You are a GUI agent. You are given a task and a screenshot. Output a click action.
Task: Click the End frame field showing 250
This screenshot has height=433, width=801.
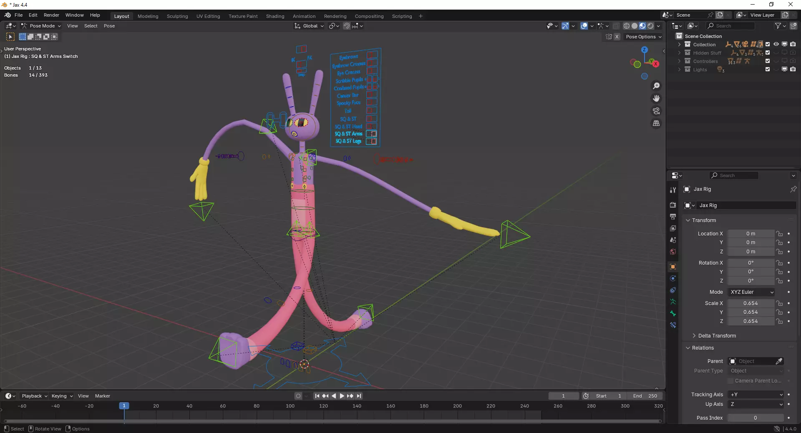pyautogui.click(x=645, y=396)
